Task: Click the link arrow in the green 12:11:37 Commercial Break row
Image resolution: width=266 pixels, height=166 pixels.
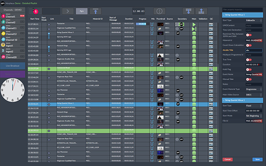Action: point(49,69)
